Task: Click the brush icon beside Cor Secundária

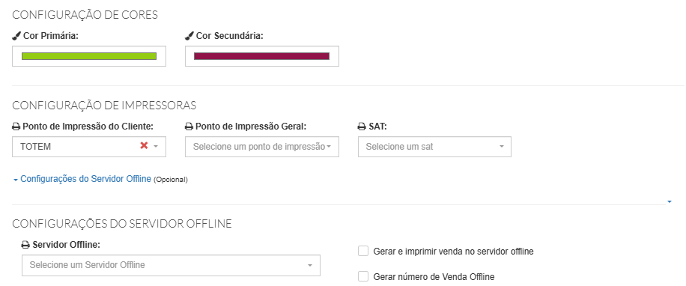Action: 189,36
